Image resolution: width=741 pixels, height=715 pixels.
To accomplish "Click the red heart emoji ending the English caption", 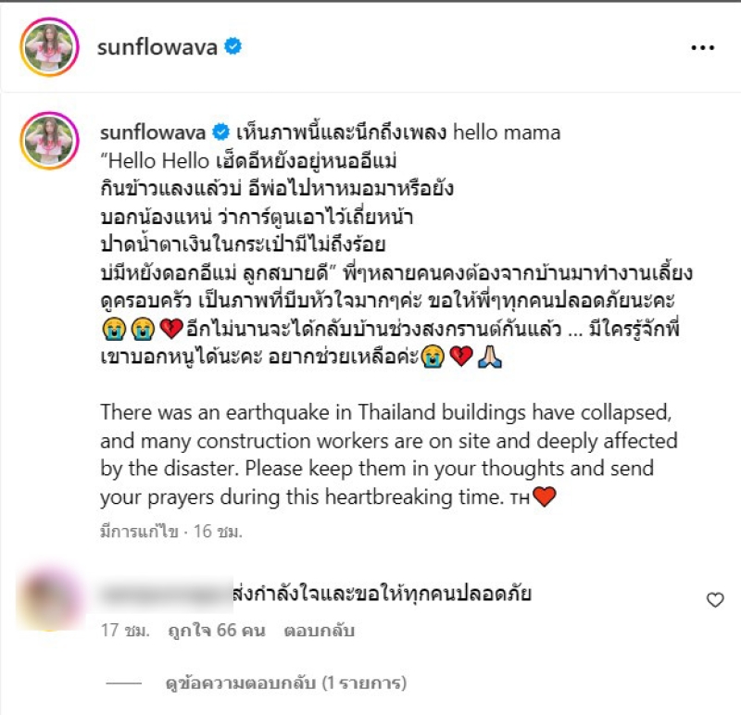I will (545, 496).
